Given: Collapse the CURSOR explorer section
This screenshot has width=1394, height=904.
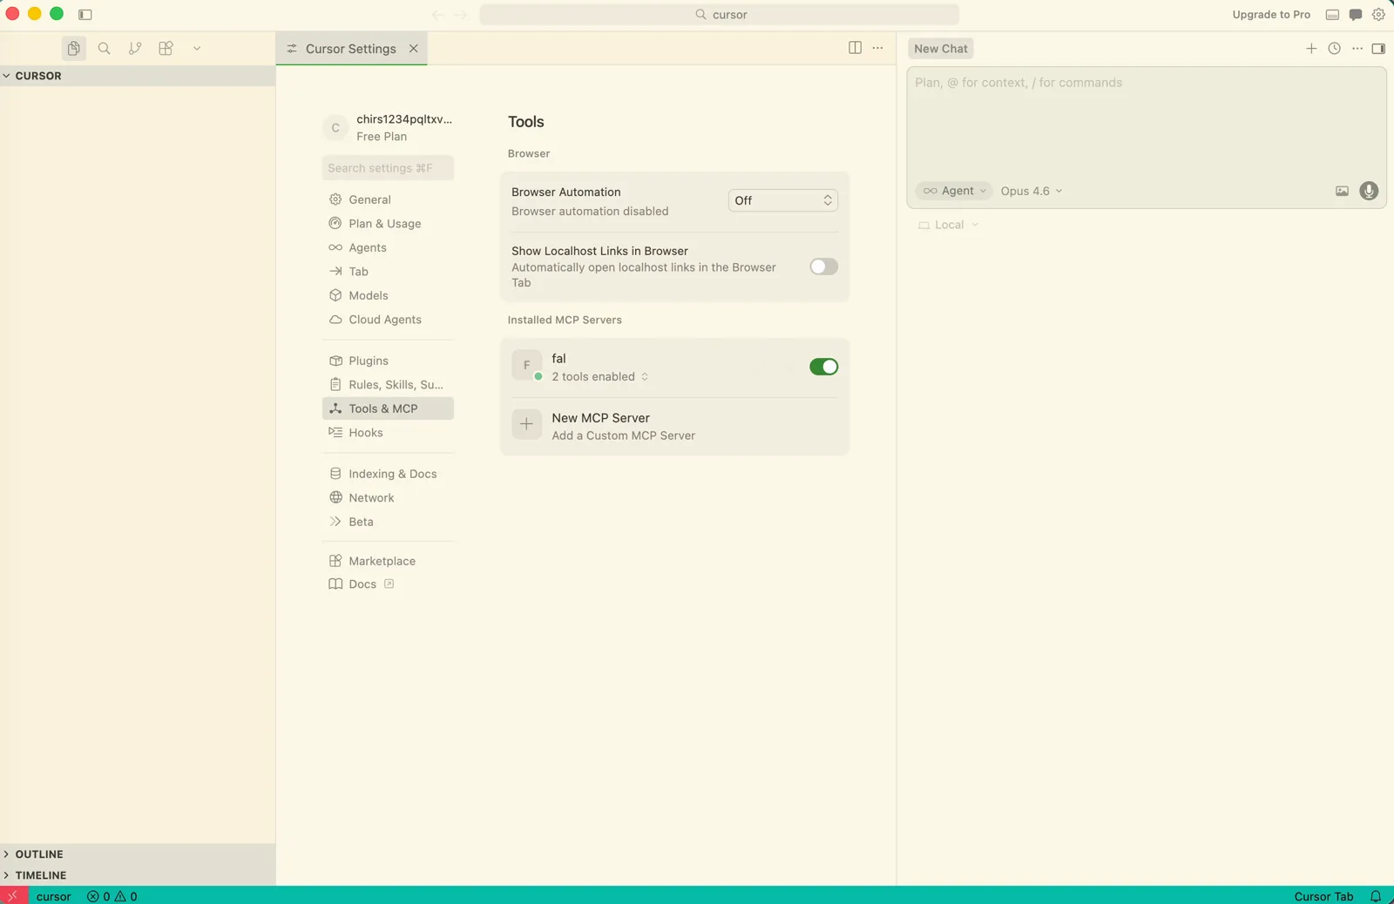Looking at the screenshot, I should point(138,76).
